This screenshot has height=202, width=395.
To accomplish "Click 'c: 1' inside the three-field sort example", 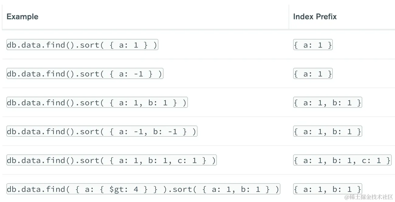I will [x=187, y=161].
